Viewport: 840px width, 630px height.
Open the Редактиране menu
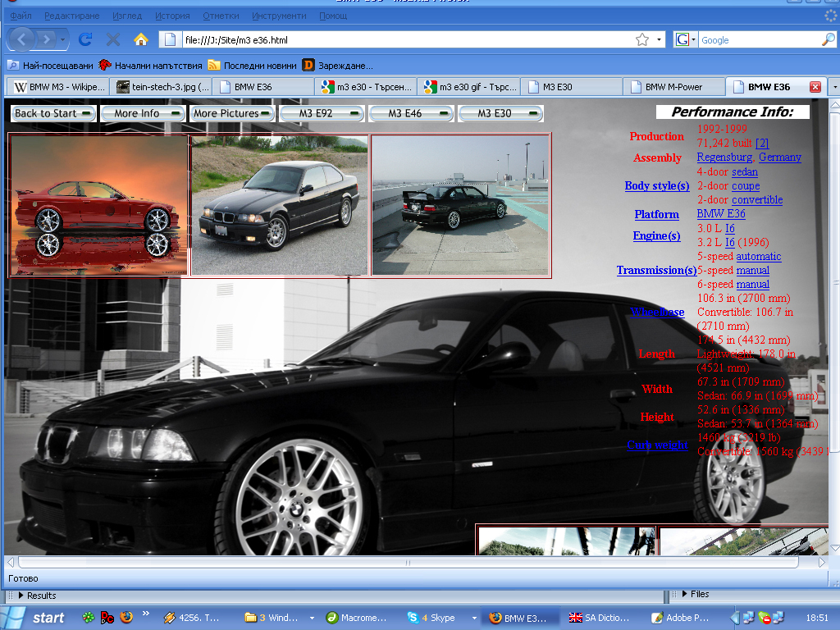(x=72, y=16)
